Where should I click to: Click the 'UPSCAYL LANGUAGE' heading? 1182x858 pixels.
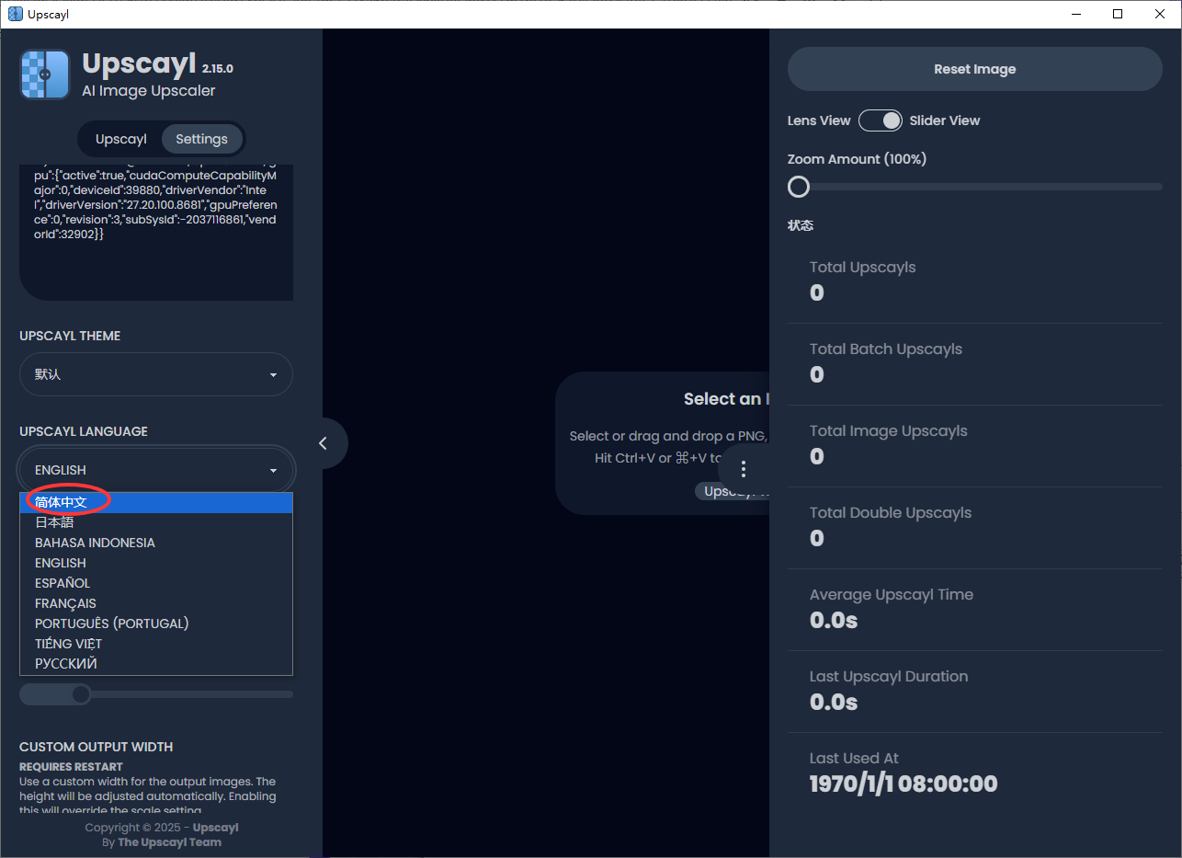point(84,431)
